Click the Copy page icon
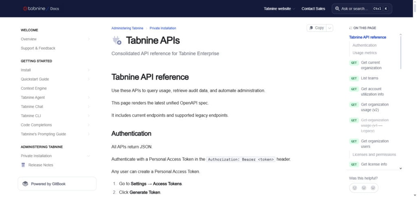Viewport: 417px width, 197px height. point(311,28)
